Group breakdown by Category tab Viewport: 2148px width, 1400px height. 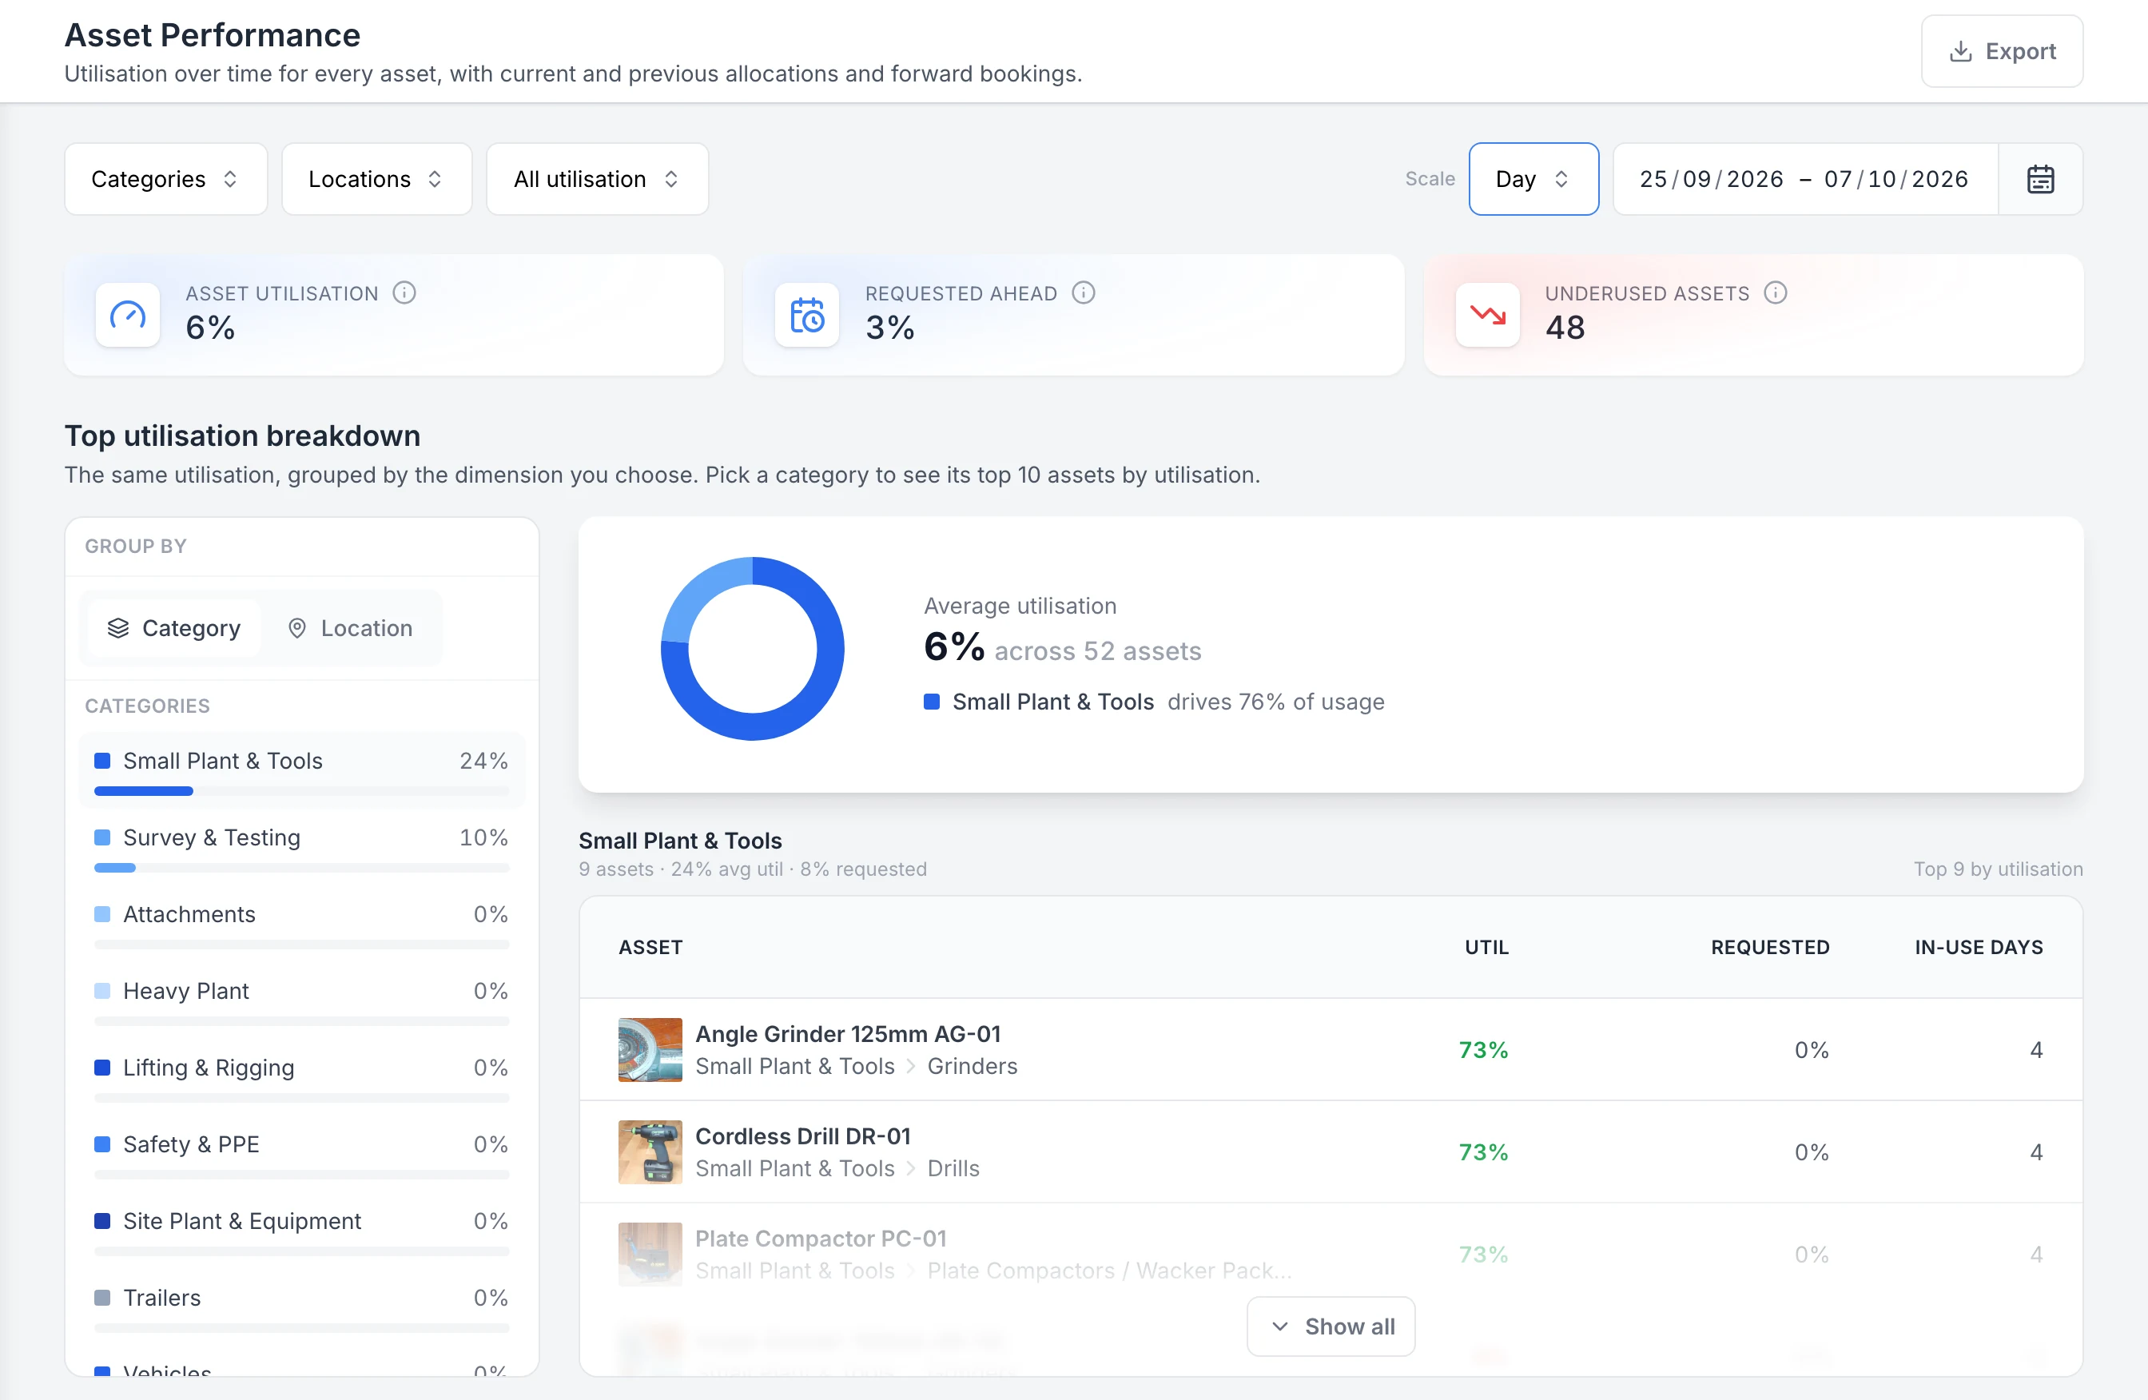(x=173, y=628)
